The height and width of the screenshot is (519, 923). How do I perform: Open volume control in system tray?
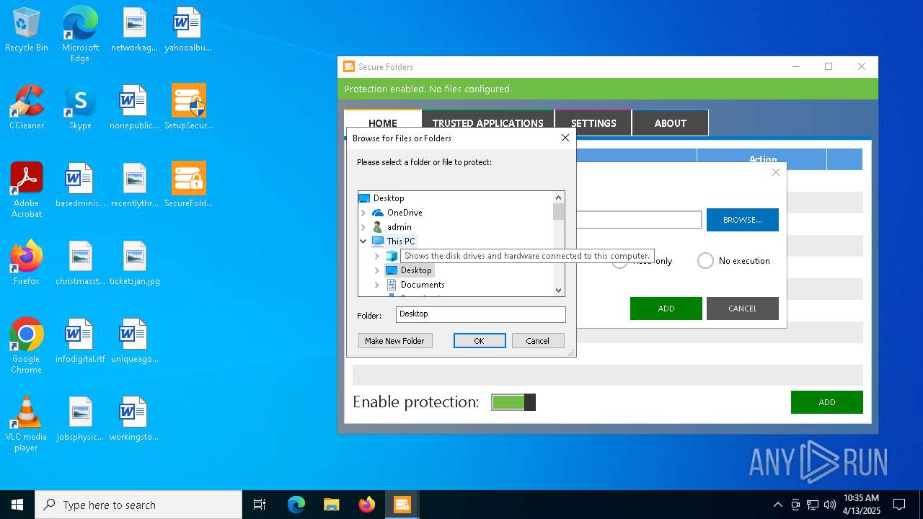click(829, 505)
